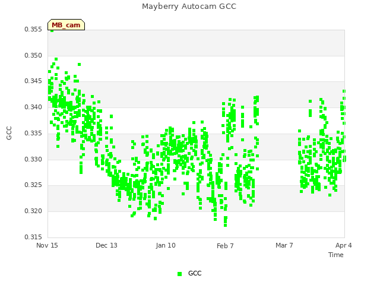This screenshot has height=285, width=380.
Task: Click the Nov 15 x-axis date label
Action: pyautogui.click(x=47, y=245)
